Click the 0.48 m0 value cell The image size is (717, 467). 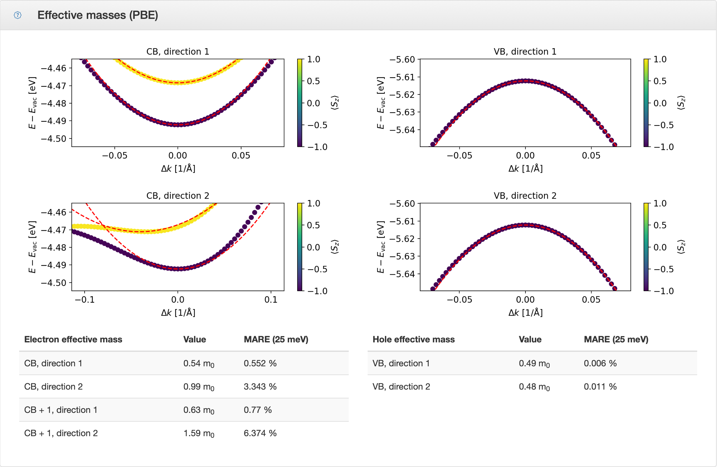(x=534, y=387)
